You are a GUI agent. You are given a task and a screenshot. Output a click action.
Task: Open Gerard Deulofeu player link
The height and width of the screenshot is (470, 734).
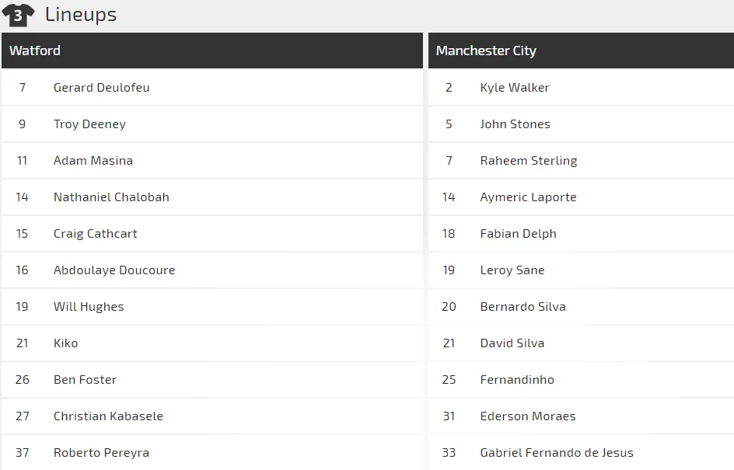click(102, 88)
